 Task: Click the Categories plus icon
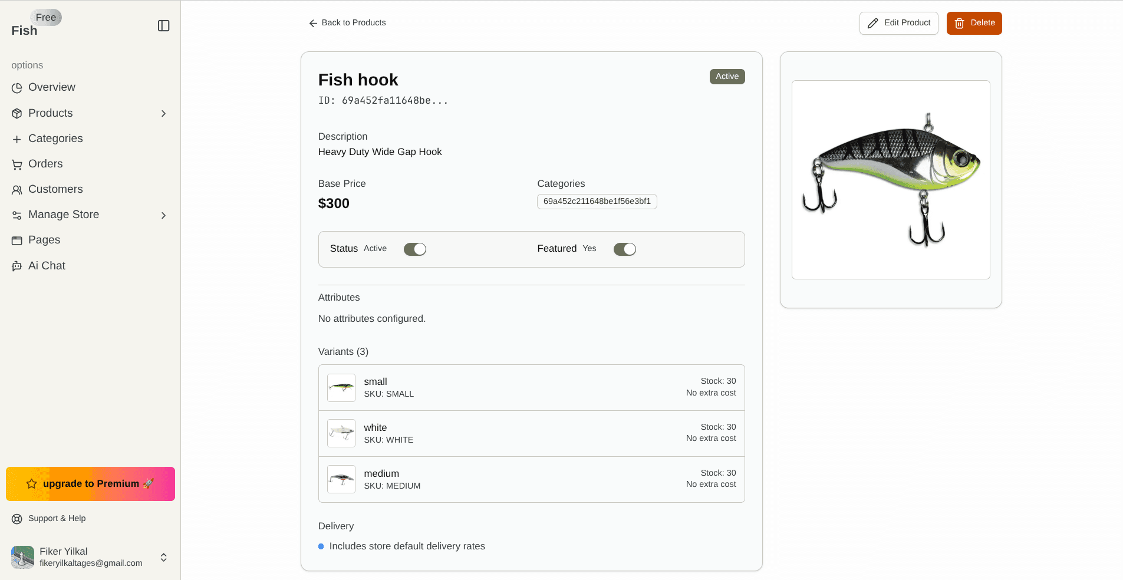click(x=17, y=139)
